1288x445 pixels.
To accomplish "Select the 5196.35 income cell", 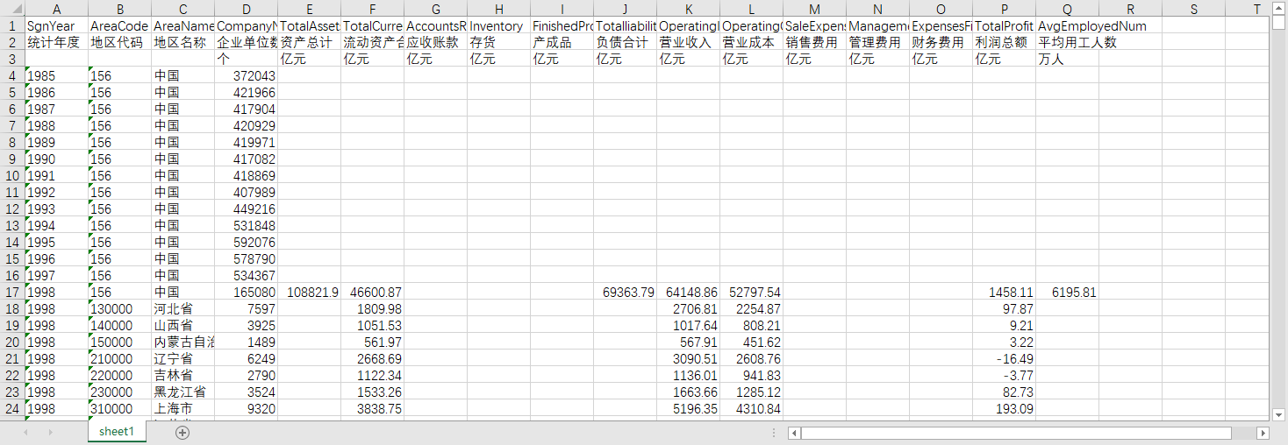I will (689, 408).
